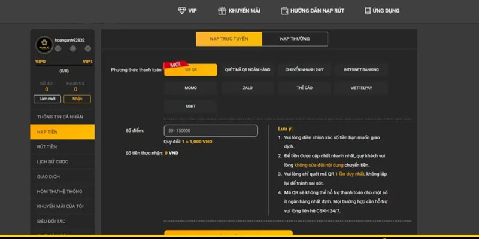Click the PUBLIC profile avatar
Screen dimensions: 479x239
pos(44,45)
